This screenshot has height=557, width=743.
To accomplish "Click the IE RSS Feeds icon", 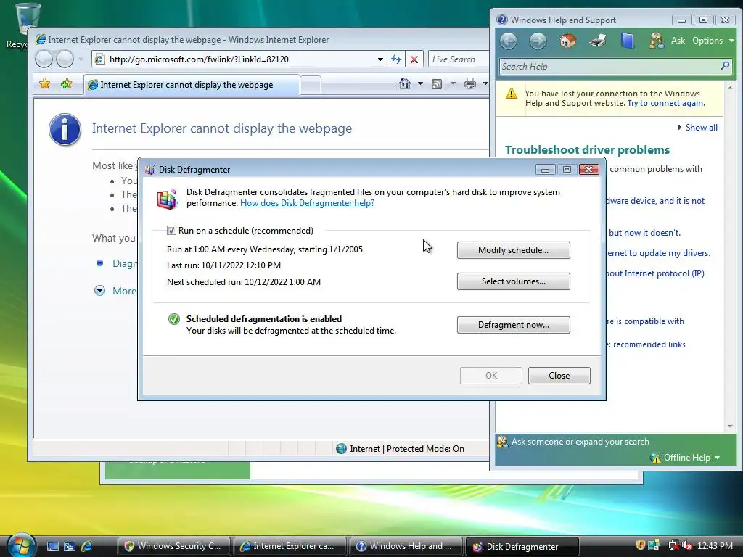I will [437, 84].
